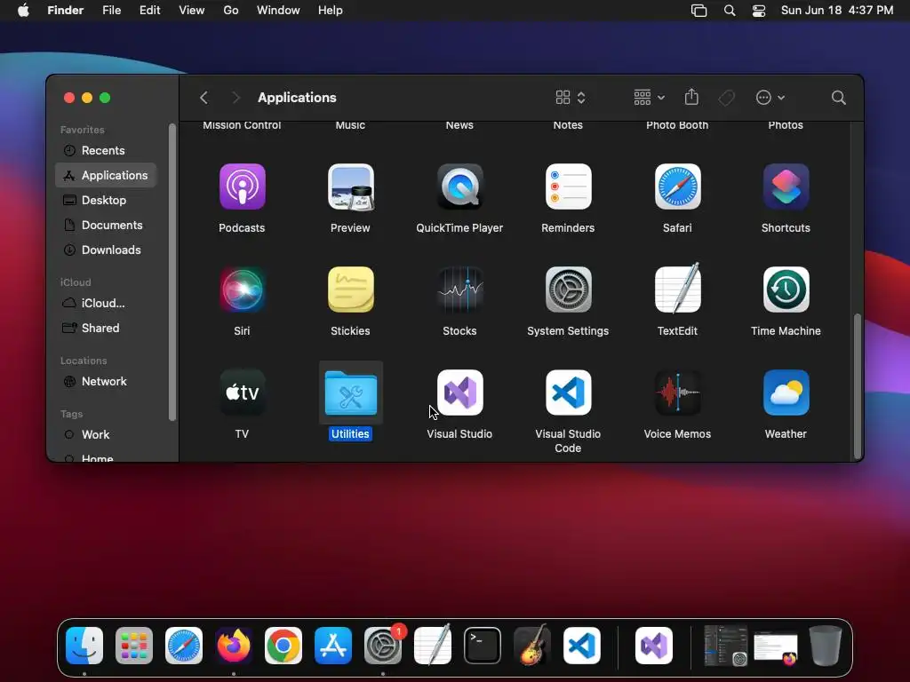The image size is (910, 682).
Task: Open the Firefox minimized window thumbnail in Dock
Action: point(776,647)
